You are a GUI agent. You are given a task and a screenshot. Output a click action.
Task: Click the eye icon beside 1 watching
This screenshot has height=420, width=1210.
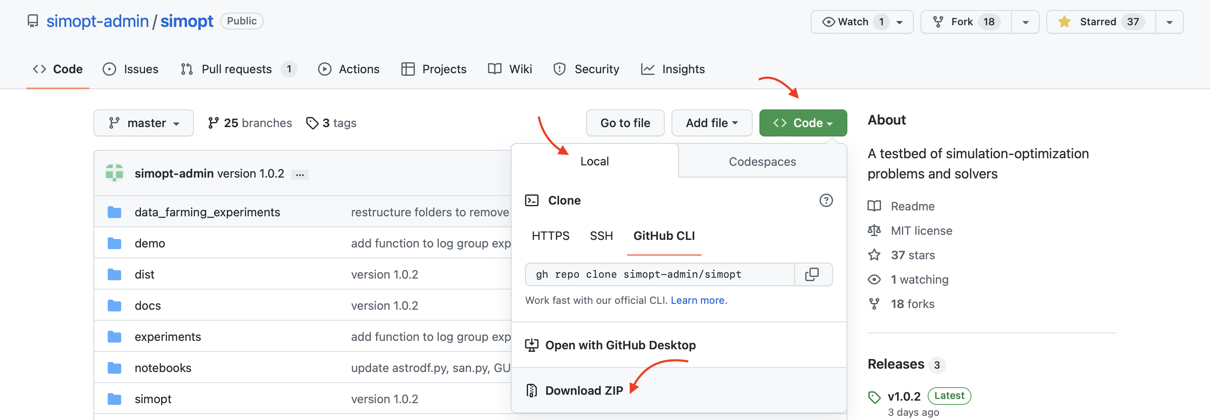click(x=874, y=279)
